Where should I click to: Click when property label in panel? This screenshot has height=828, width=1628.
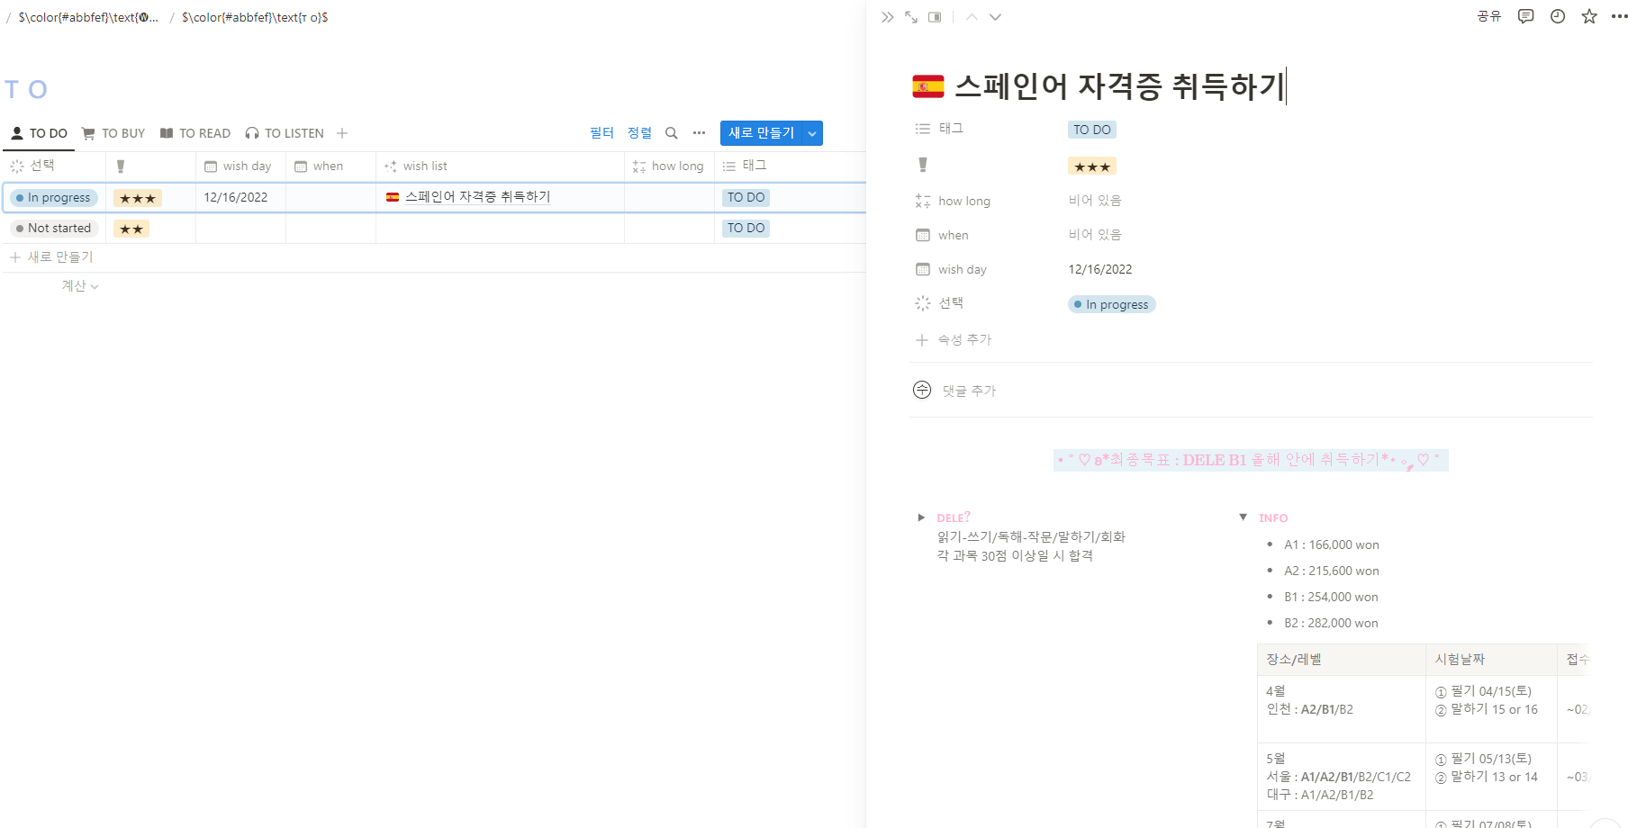click(x=953, y=235)
